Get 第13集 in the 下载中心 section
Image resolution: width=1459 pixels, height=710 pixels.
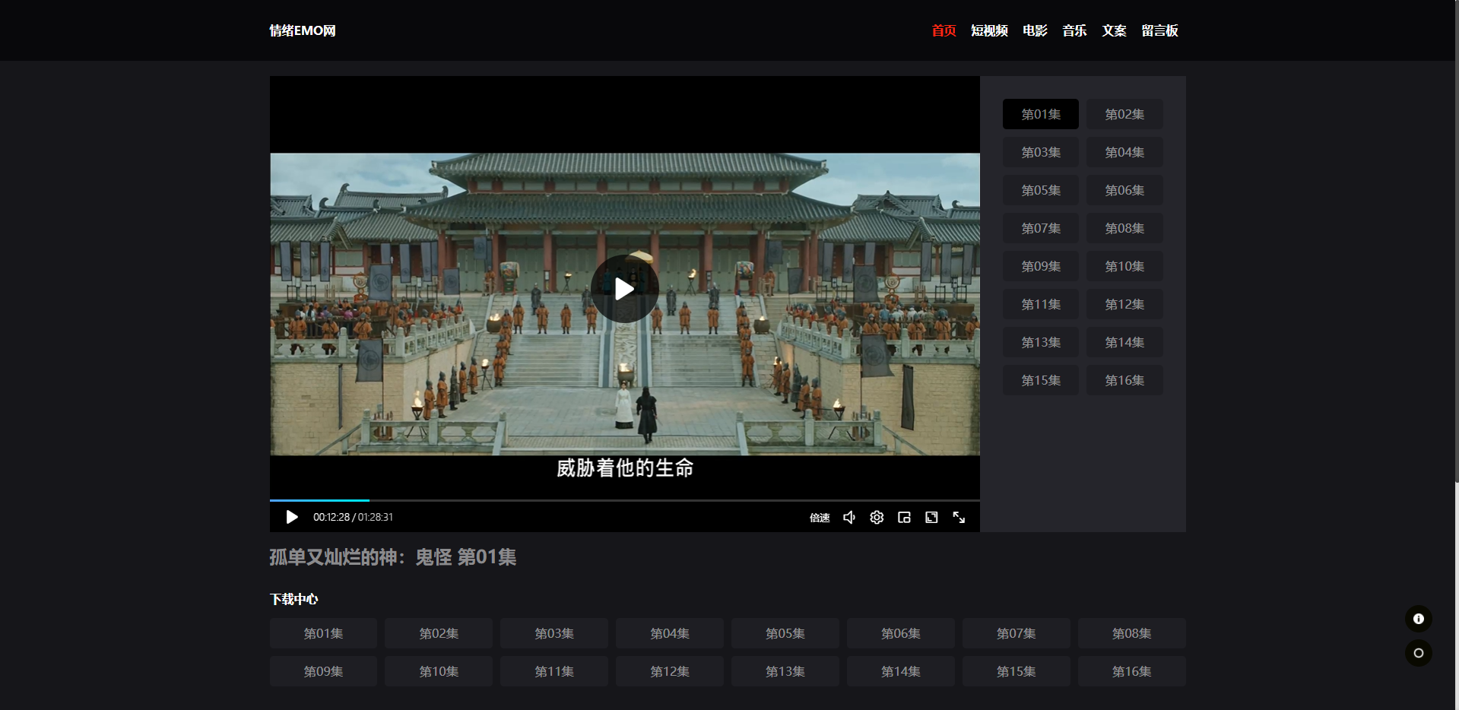(785, 671)
